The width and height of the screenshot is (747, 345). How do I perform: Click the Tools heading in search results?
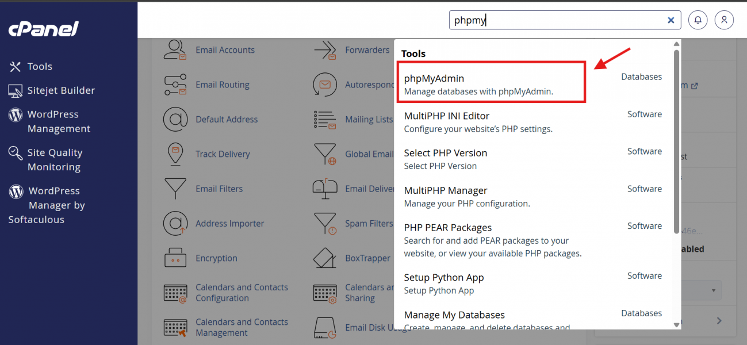point(413,53)
